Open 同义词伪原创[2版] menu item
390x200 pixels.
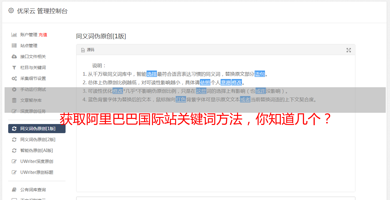(x=37, y=140)
